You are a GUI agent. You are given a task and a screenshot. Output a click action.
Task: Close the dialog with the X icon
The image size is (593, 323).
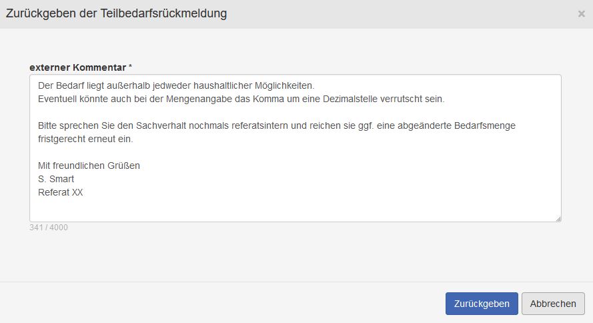click(581, 13)
